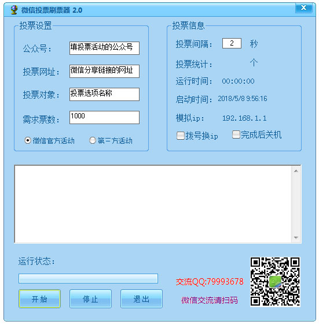Click the 运行状态 label
Image resolution: width=319 pixels, height=325 pixels.
[36, 261]
